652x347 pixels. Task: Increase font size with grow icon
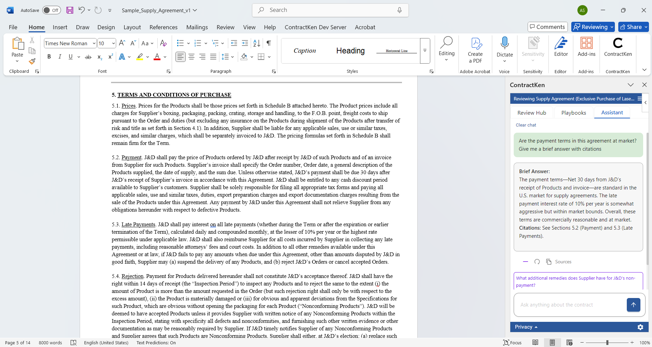click(x=122, y=43)
